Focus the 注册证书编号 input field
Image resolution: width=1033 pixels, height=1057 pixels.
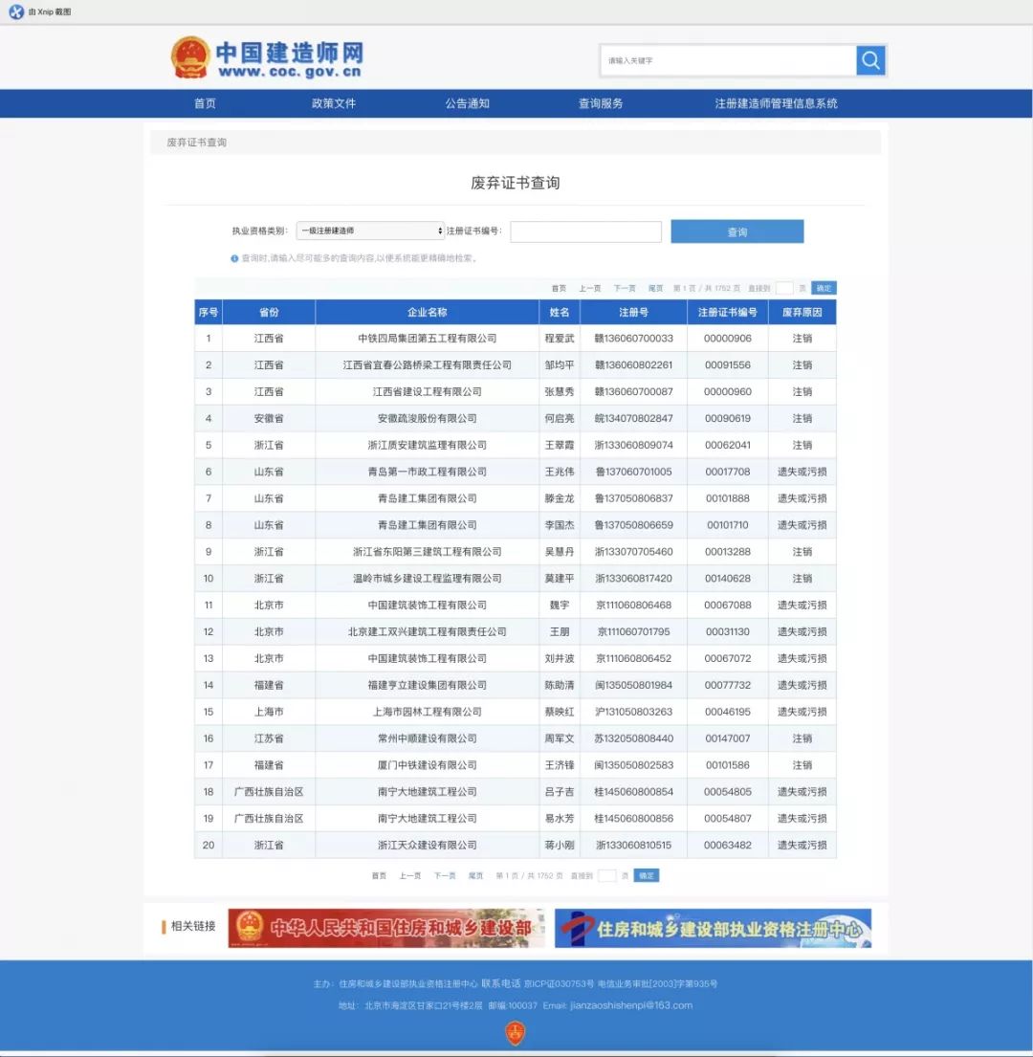585,231
